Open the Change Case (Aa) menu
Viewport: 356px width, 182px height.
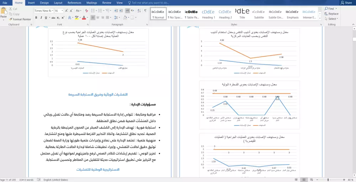79,11
